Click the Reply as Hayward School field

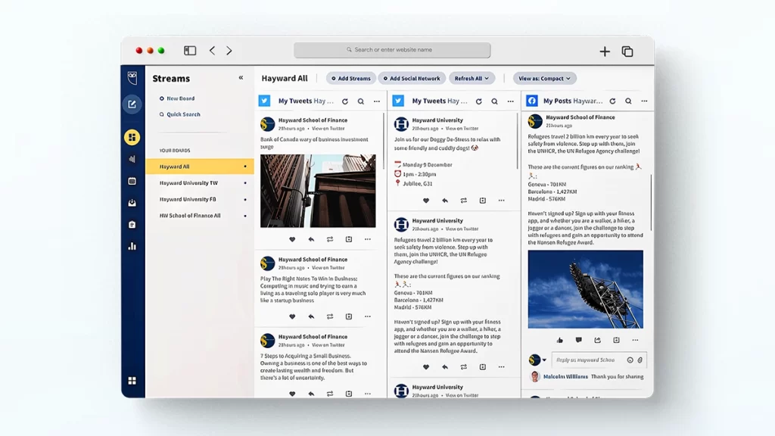(x=587, y=360)
